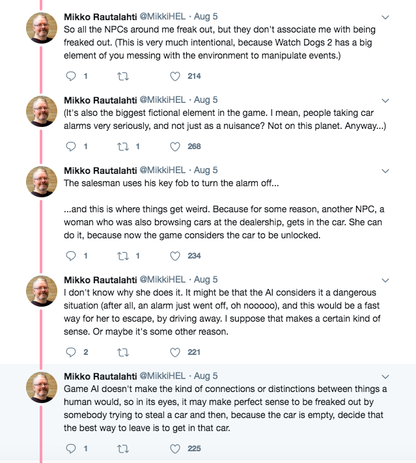Open Aug 5 timestamp of salesman tweet

click(x=206, y=170)
